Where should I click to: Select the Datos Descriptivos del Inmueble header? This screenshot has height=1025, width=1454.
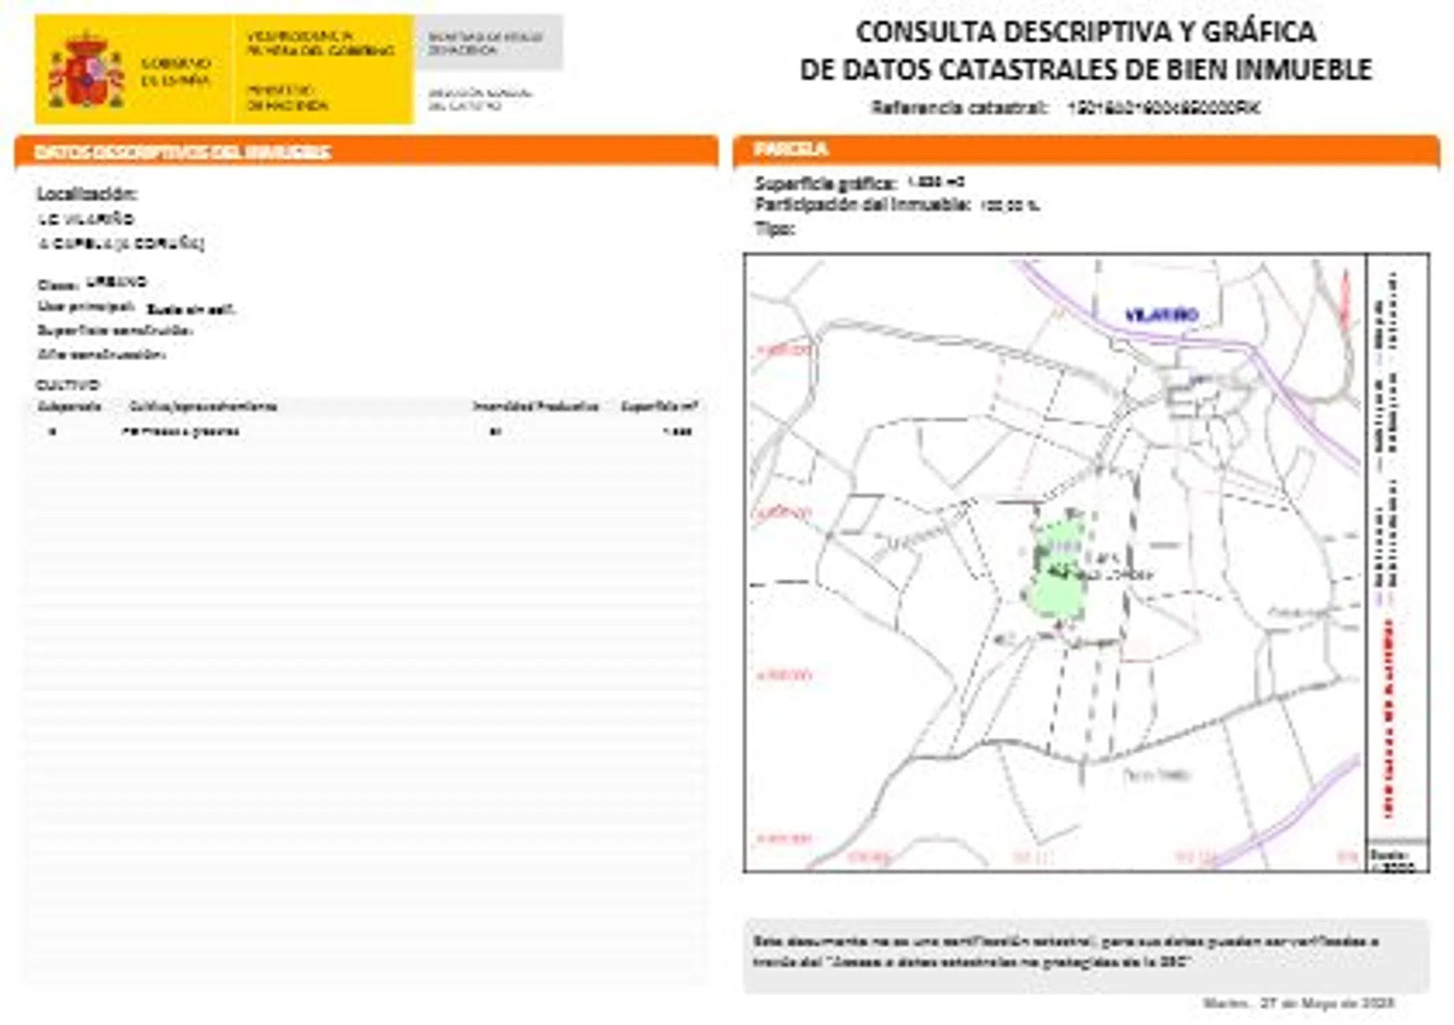click(183, 152)
